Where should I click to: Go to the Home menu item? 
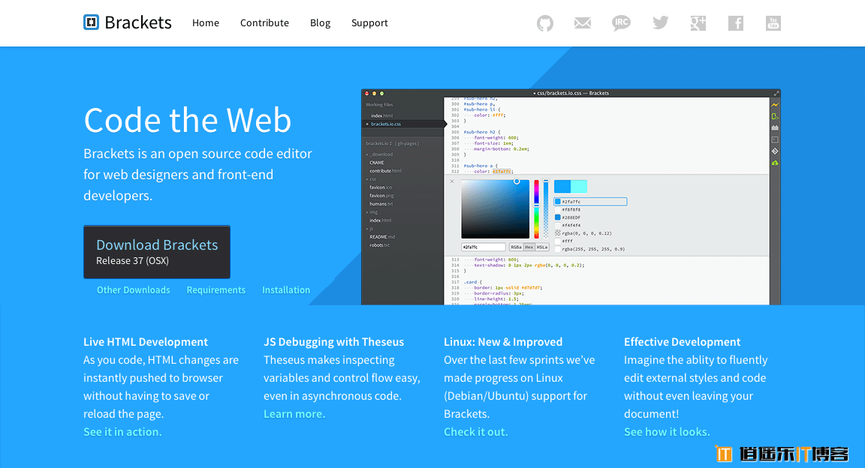206,23
